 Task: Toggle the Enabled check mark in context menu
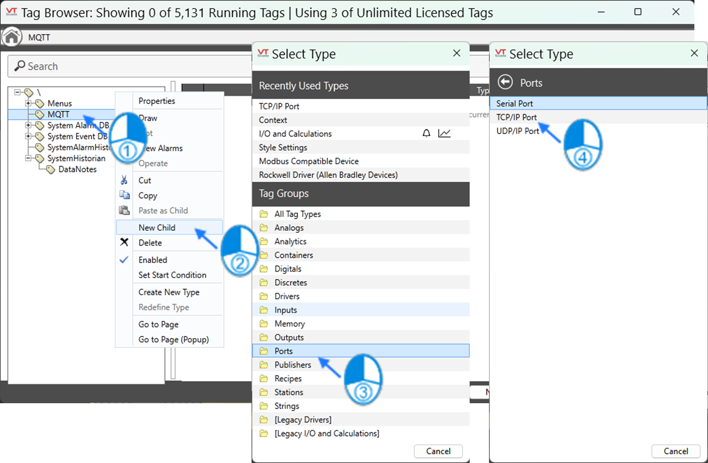(x=124, y=259)
